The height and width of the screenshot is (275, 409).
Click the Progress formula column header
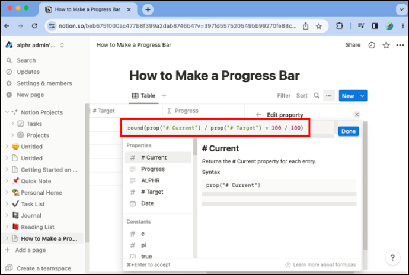point(203,111)
